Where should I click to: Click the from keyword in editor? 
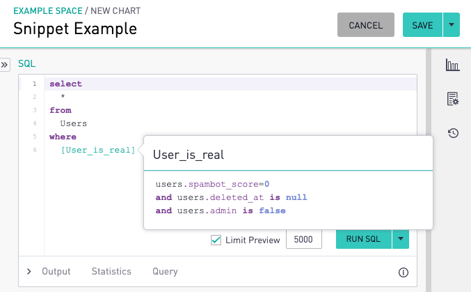point(61,110)
